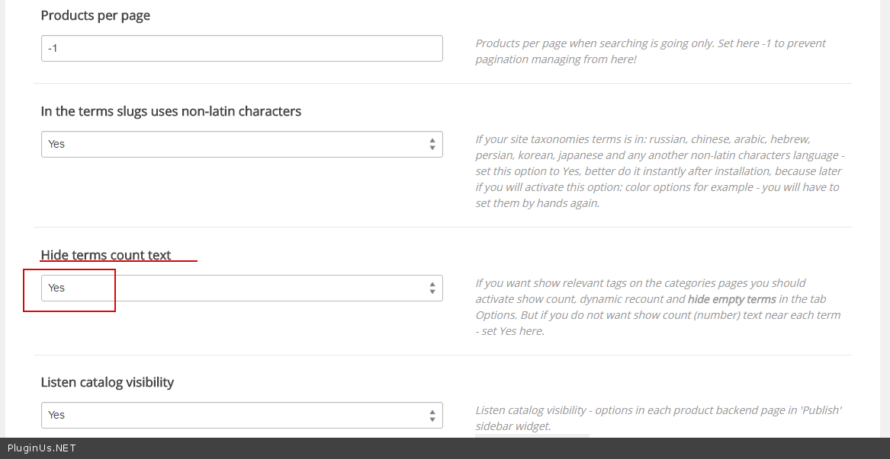This screenshot has height=459, width=890.
Task: Click the non-latin languages help description
Action: tap(660, 171)
